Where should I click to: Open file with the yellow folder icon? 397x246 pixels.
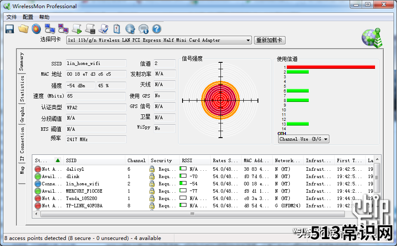point(23,29)
